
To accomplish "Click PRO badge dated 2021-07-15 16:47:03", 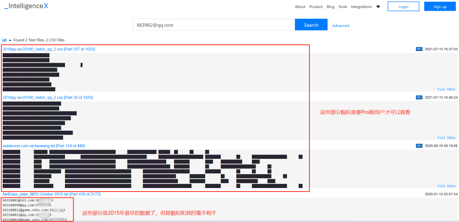I will tap(419, 49).
